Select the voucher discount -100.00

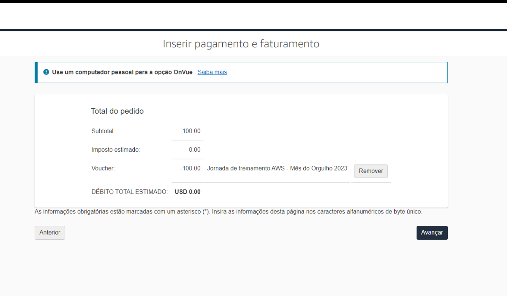click(190, 168)
